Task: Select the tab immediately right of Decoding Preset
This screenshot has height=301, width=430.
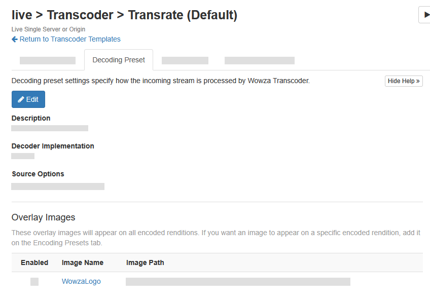Action: coord(185,60)
